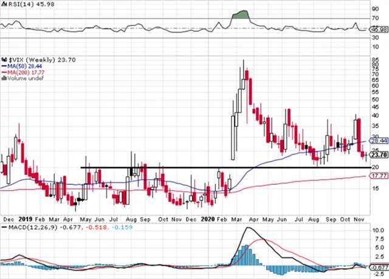This screenshot has height=279, width=389.
Task: Click the MA(200) red legend marker
Action: coord(3,72)
